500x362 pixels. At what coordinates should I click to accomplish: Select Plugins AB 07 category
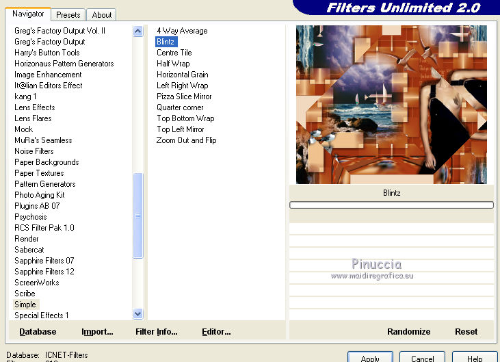pos(37,206)
